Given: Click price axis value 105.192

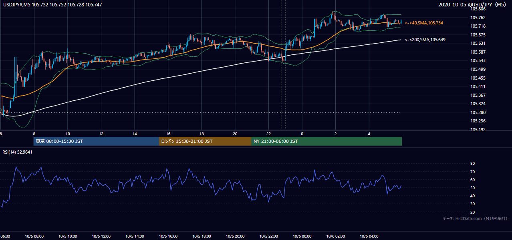Looking at the screenshot, I should click(478, 130).
